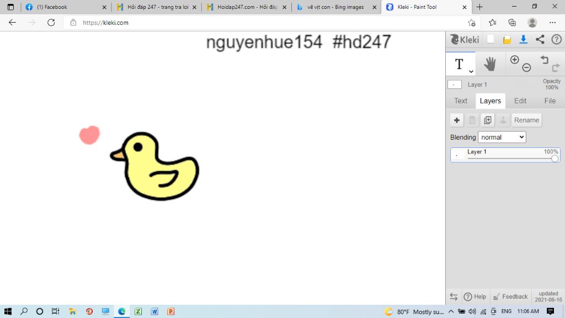
Task: Download the image with the blue arrow
Action: pyautogui.click(x=523, y=39)
